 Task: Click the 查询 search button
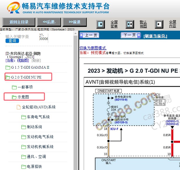point(12,41)
